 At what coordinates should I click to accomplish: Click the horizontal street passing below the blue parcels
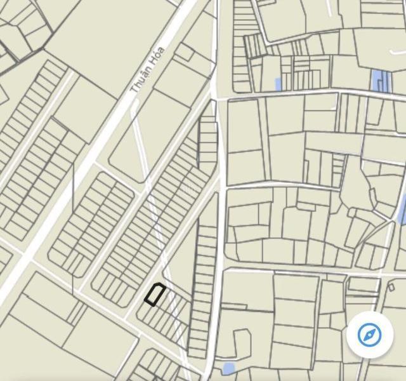[x=311, y=95]
